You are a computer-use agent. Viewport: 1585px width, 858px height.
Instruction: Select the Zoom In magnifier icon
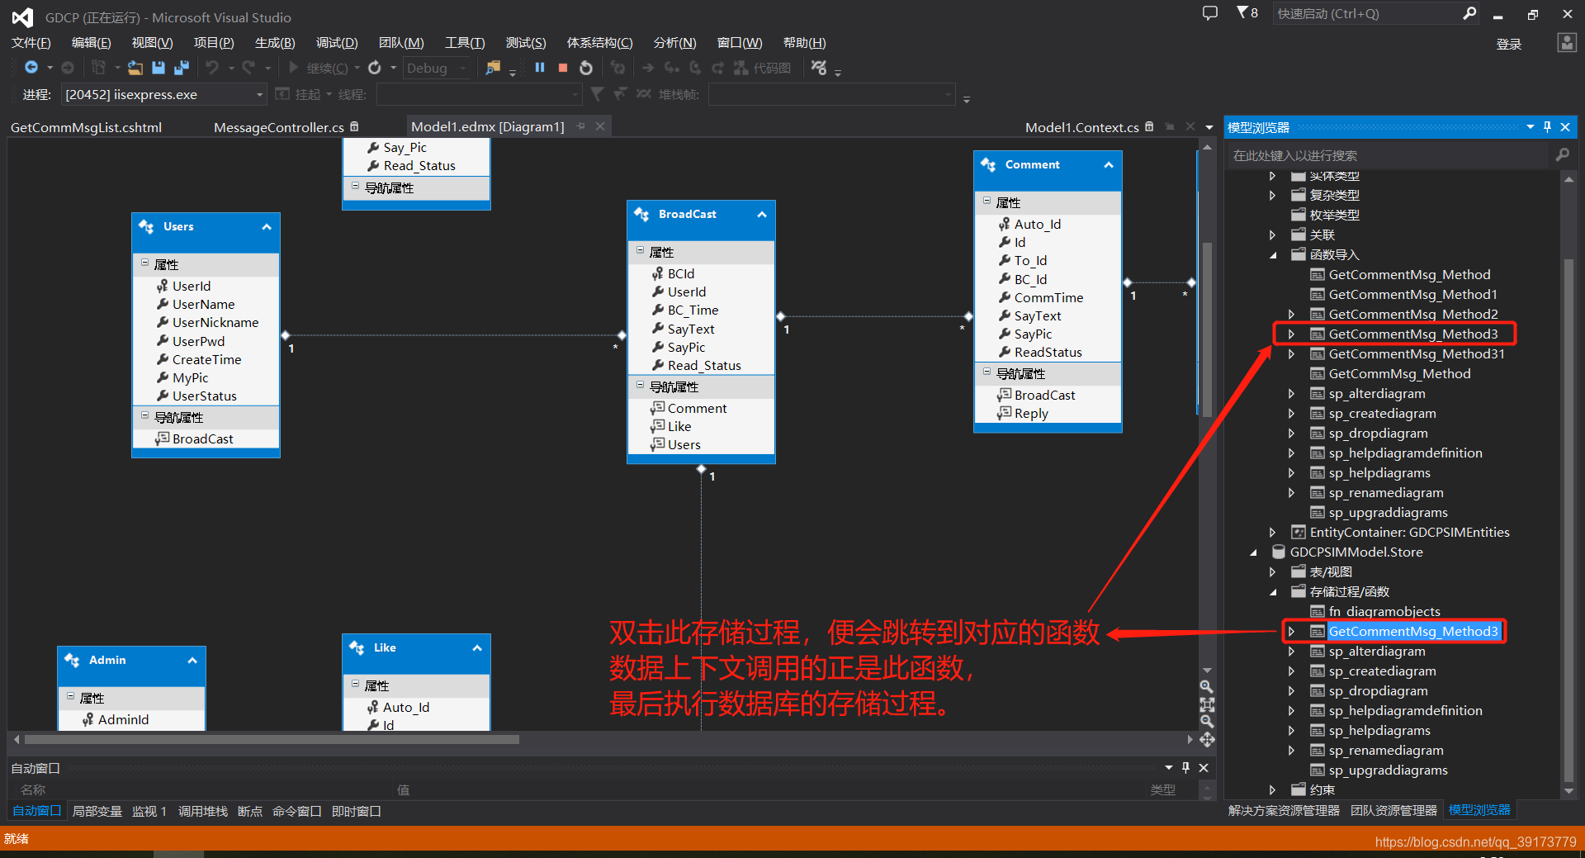pos(1207,686)
